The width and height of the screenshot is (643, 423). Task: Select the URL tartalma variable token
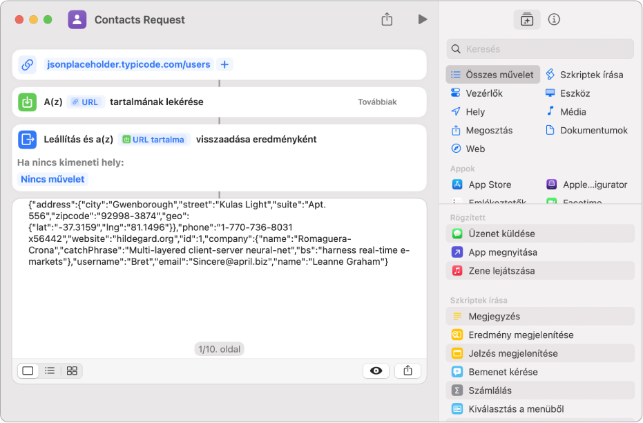154,139
